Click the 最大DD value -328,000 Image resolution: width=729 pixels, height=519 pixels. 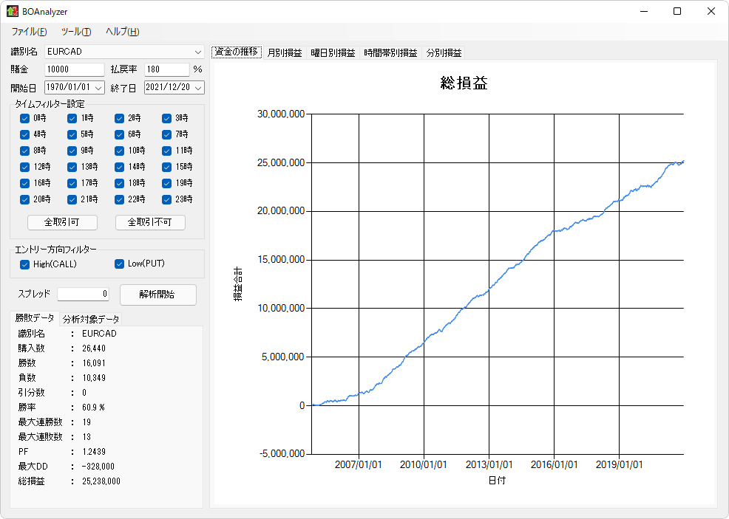[98, 467]
